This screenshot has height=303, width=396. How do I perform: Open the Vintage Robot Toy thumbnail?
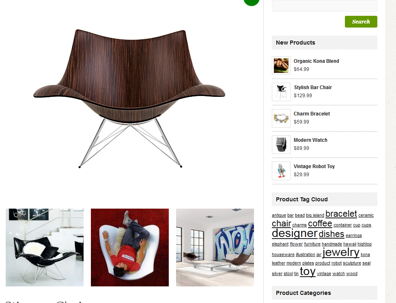(281, 171)
